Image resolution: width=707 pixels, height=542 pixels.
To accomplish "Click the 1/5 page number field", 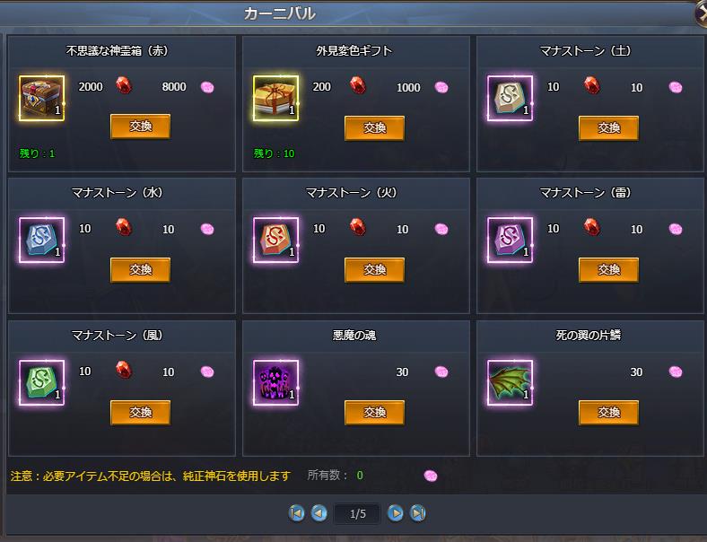I will point(358,513).
